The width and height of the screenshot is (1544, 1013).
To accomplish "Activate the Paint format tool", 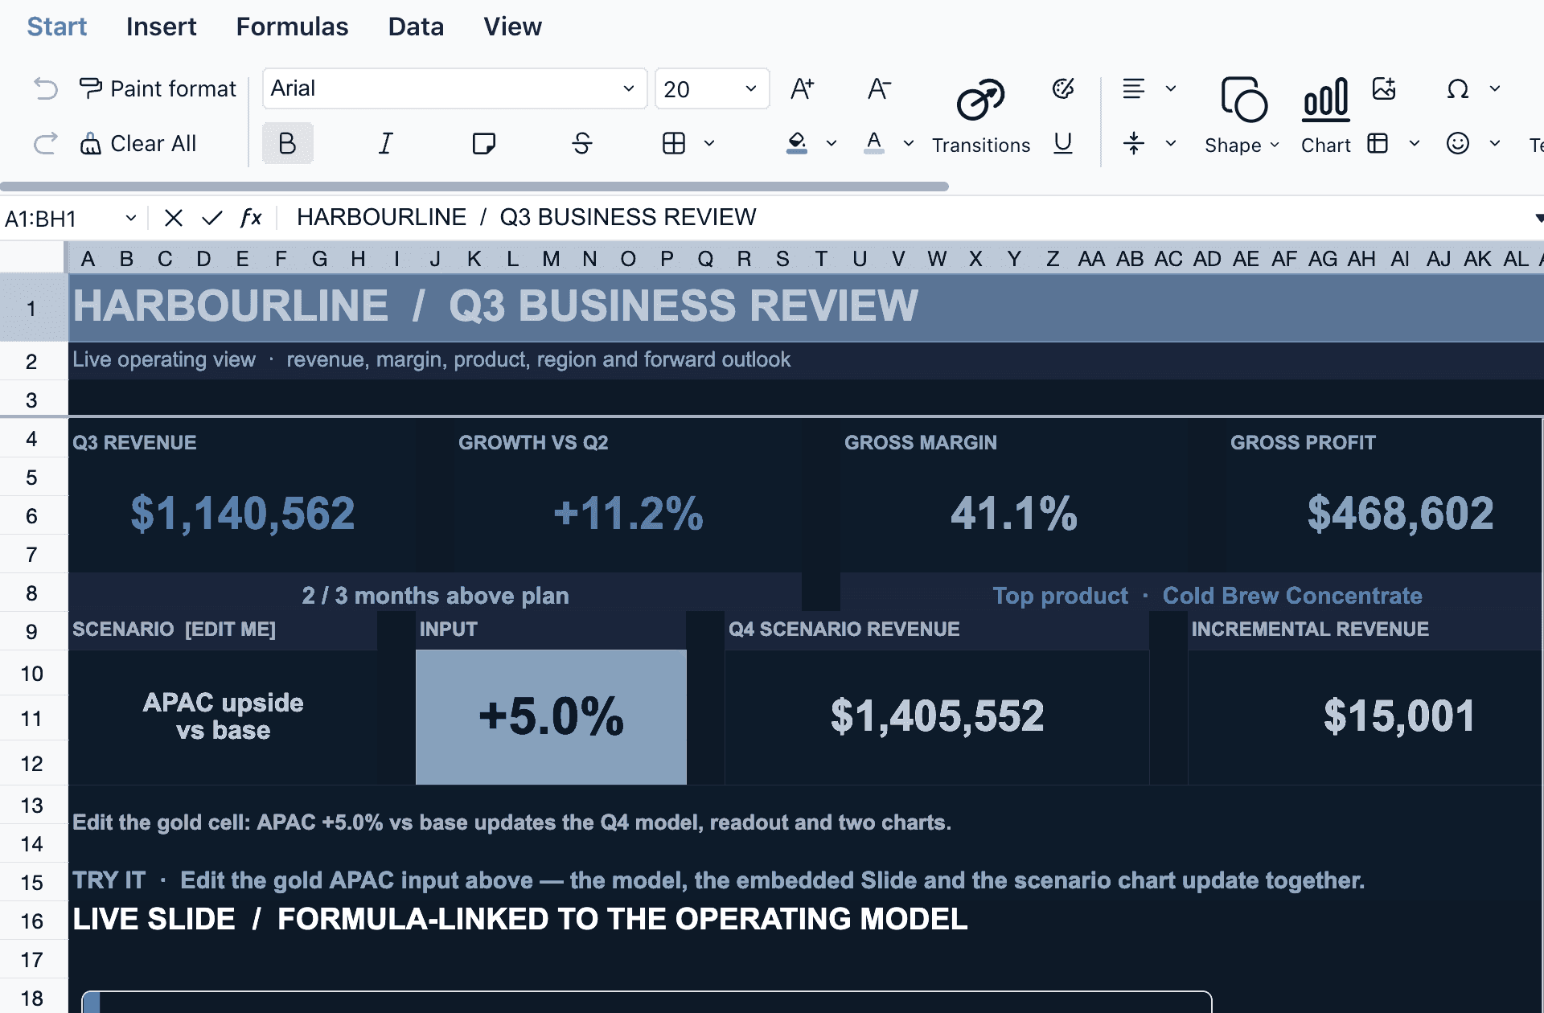I will point(158,88).
